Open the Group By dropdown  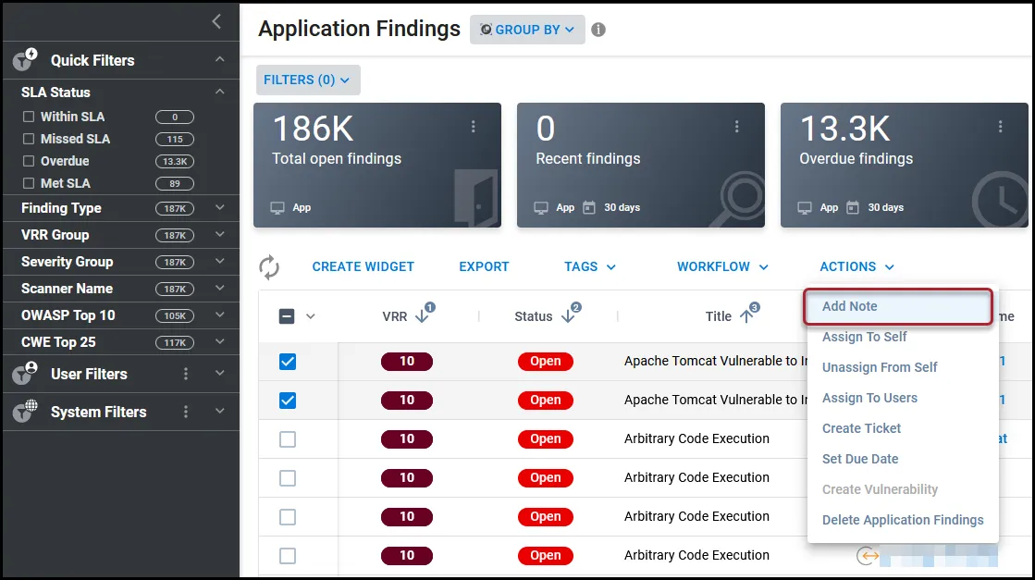[x=527, y=30]
